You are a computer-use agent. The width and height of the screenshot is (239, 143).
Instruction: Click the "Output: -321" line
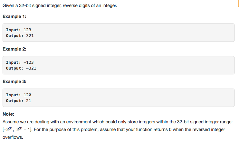21,68
